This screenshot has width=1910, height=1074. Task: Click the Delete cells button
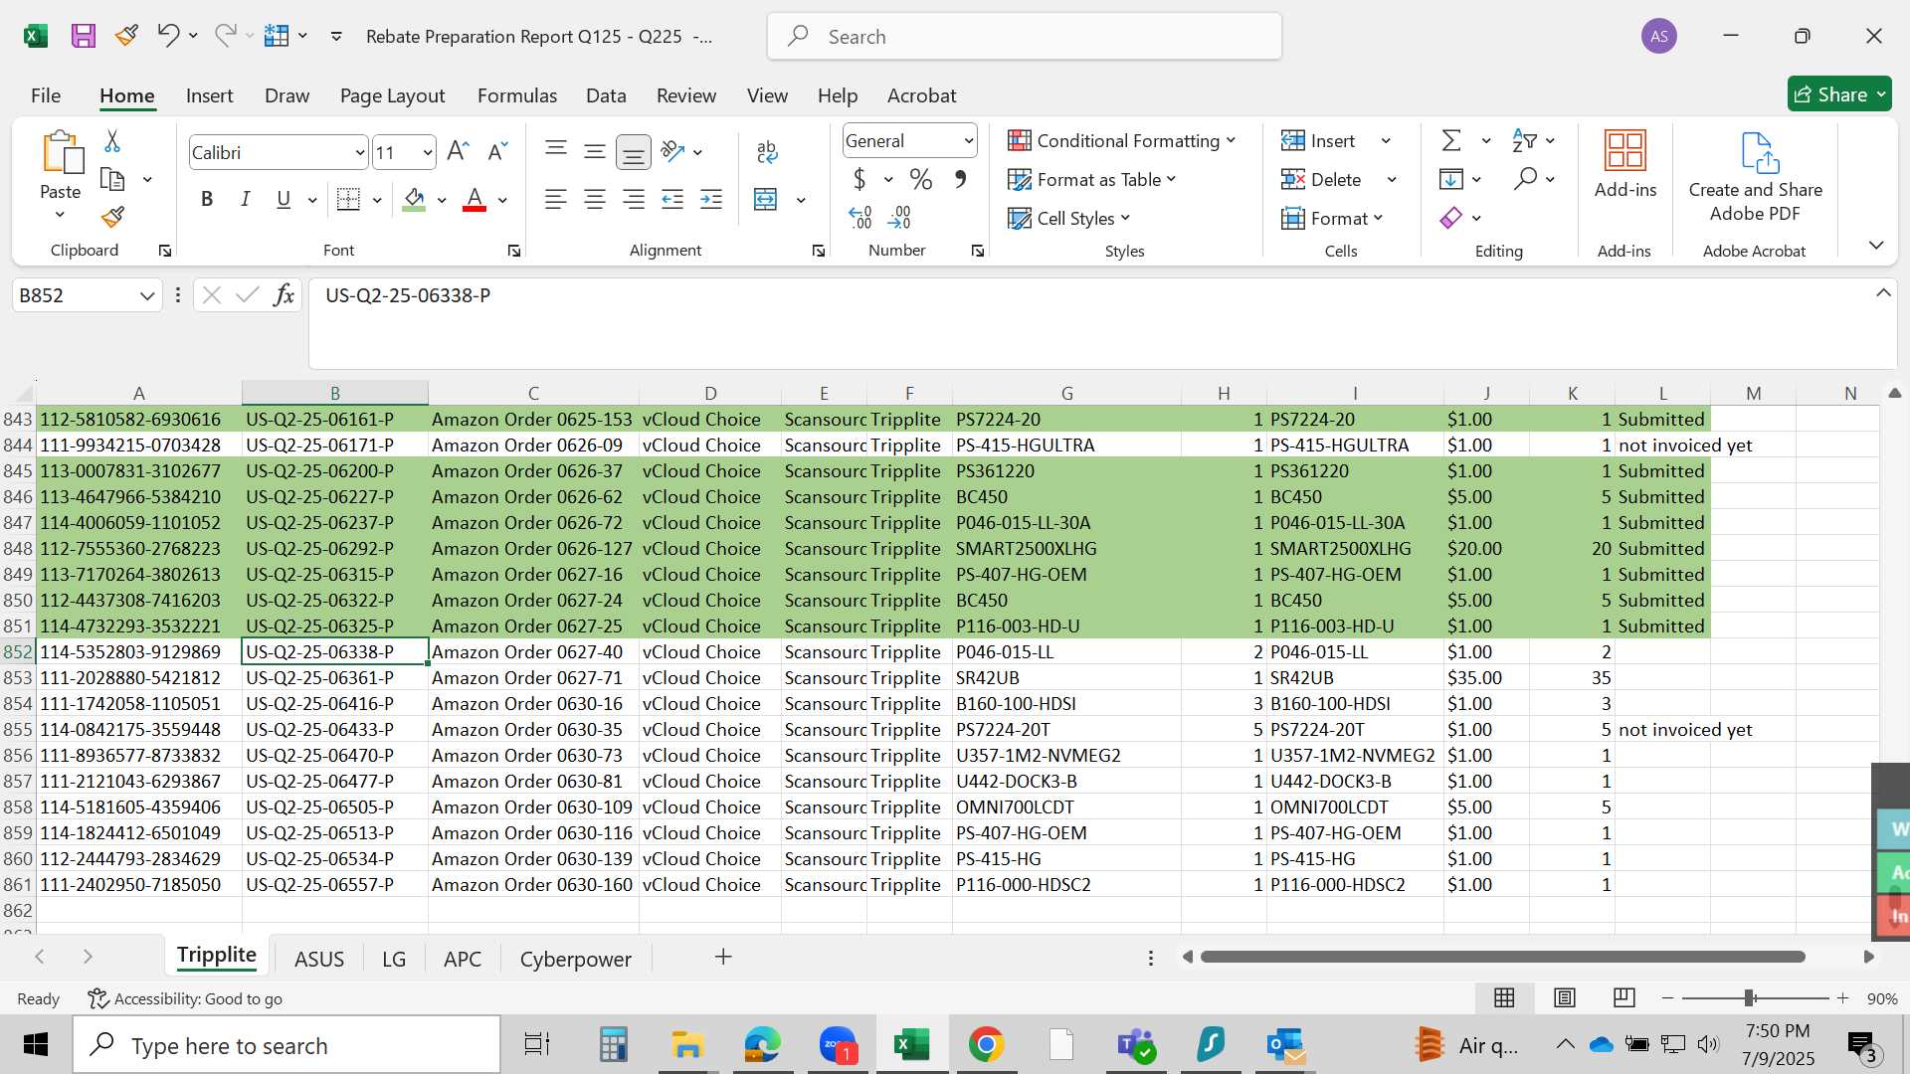click(x=1322, y=180)
